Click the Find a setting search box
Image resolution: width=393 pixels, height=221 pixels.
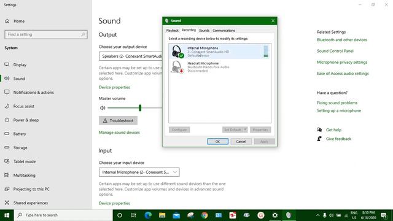[46, 34]
